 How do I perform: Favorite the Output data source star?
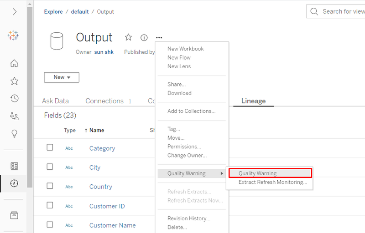tap(128, 37)
